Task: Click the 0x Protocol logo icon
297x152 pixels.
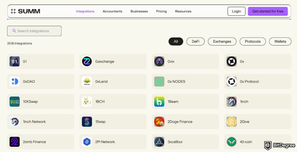Action: coord(232,81)
